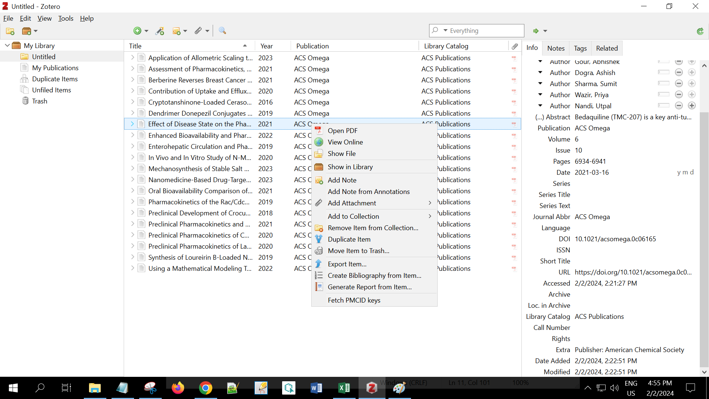Click the New Note toolbar icon
Viewport: 709px width, 399px height.
pyautogui.click(x=177, y=31)
